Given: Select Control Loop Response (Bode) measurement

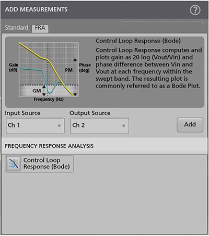Looking at the screenshot, I should tap(39, 164).
